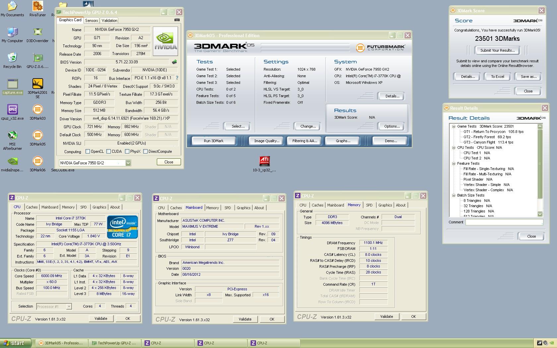Click Submit Your Results button
The width and height of the screenshot is (557, 348).
pyautogui.click(x=497, y=50)
